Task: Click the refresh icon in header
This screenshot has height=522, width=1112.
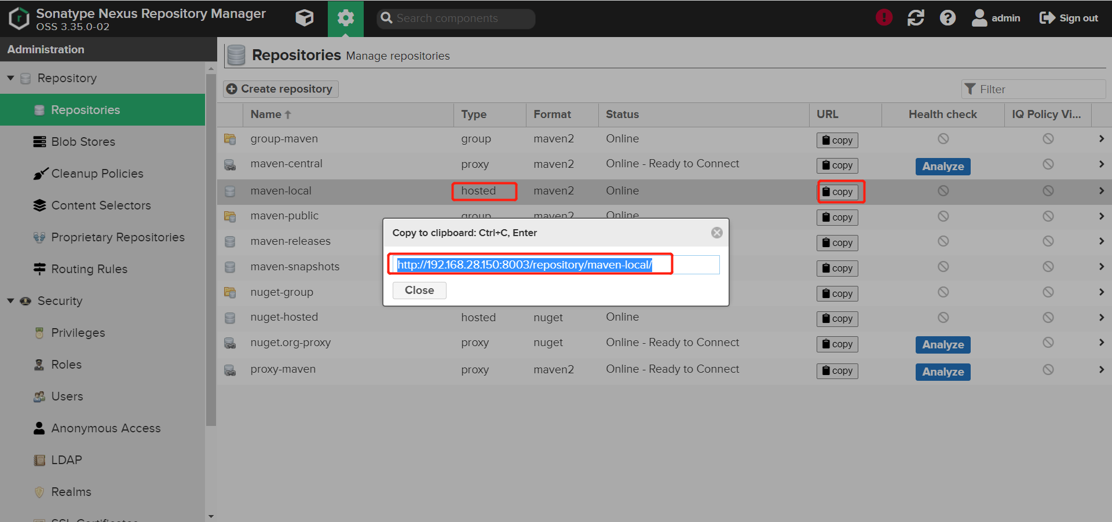Action: click(x=916, y=18)
